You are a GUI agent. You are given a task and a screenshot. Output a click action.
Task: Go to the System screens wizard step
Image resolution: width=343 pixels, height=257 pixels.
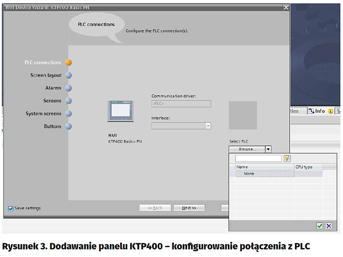coord(43,114)
